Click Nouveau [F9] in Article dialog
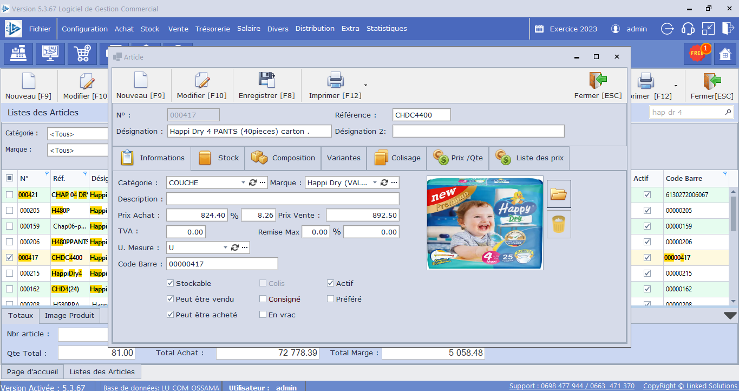739x391 pixels. click(140, 86)
